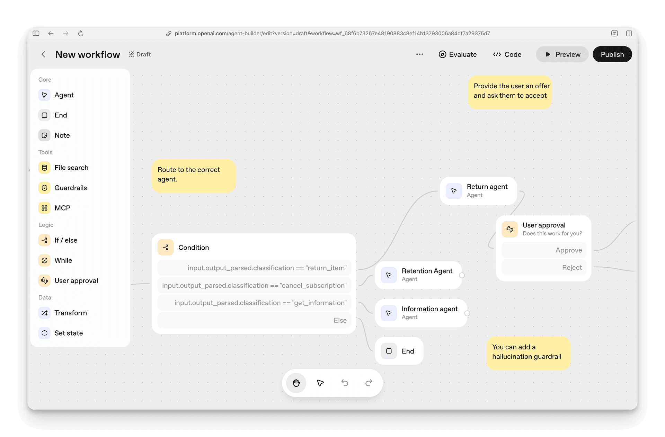Add a User approval node from the sidebar
The width and height of the screenshot is (665, 437).
(76, 280)
